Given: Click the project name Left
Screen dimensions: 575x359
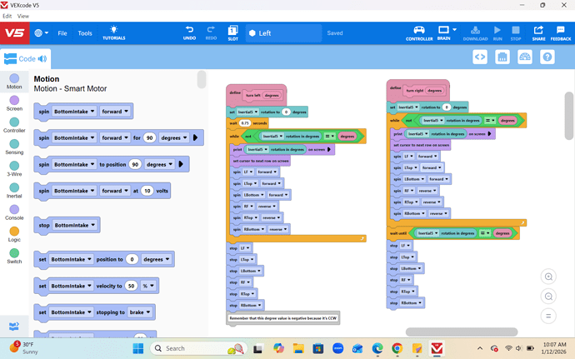Looking at the screenshot, I should (265, 33).
